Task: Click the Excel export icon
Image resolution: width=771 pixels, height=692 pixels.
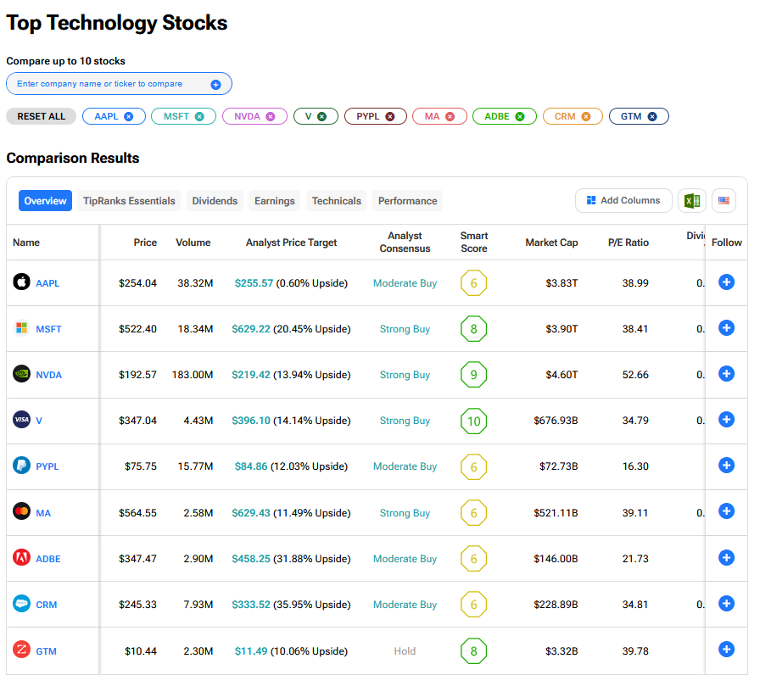Action: 692,201
